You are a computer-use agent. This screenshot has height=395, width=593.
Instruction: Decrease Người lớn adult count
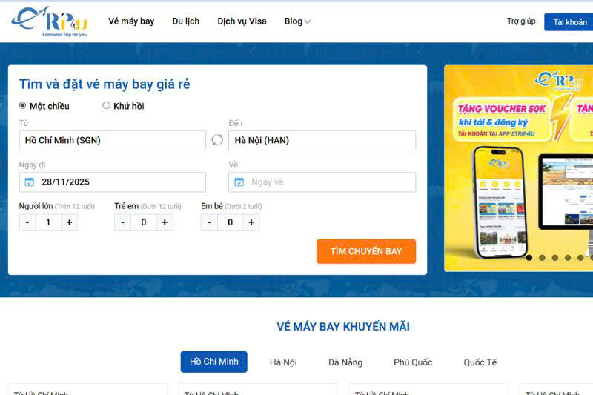27,222
